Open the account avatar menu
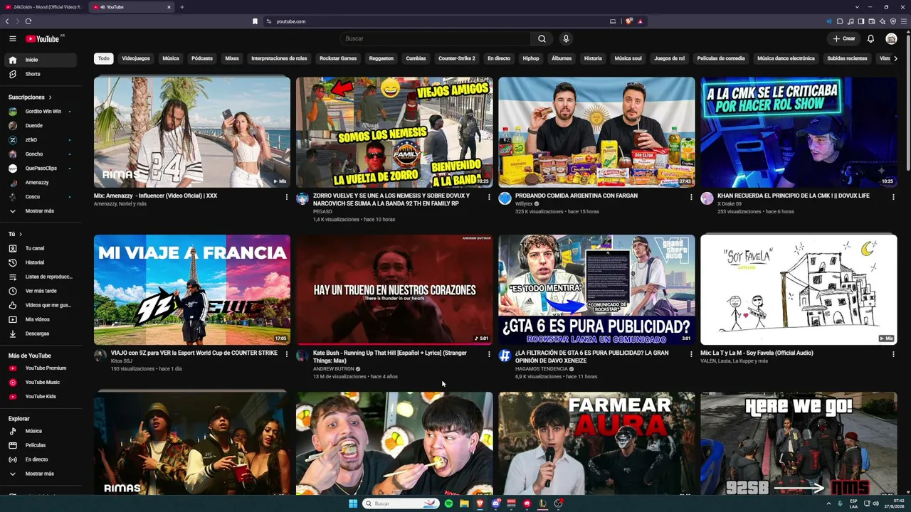 click(891, 38)
